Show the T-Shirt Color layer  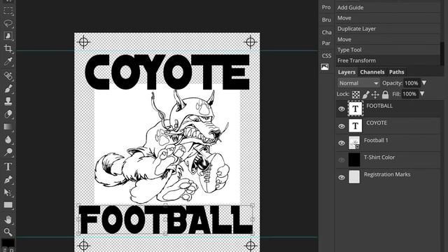(x=342, y=160)
